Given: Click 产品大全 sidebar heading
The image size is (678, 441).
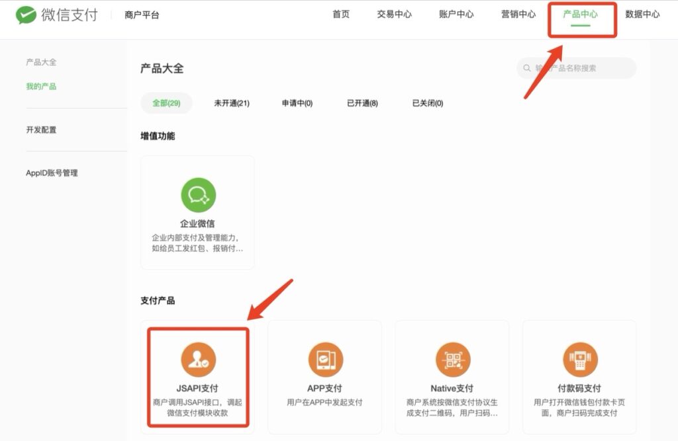Looking at the screenshot, I should tap(41, 62).
